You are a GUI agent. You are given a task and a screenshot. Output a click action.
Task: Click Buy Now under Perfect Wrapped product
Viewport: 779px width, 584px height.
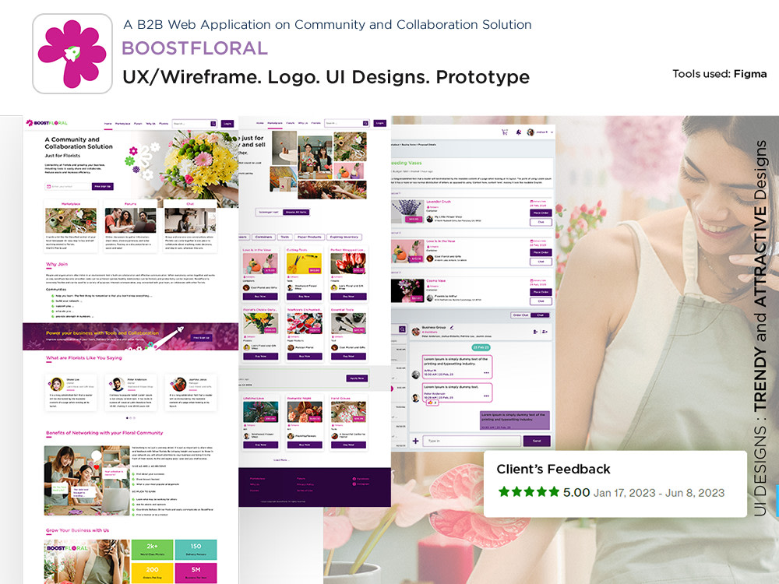pyautogui.click(x=348, y=297)
